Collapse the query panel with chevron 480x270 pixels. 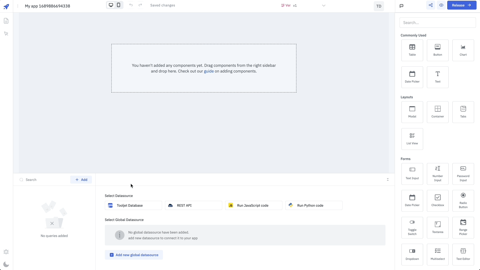coord(388,180)
